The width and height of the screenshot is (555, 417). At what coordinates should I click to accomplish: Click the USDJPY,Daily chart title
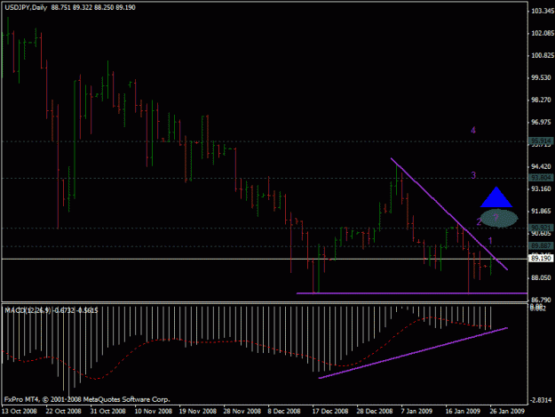[x=26, y=7]
